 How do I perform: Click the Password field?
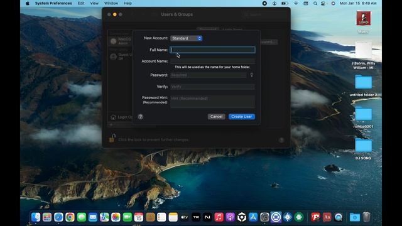pos(209,75)
